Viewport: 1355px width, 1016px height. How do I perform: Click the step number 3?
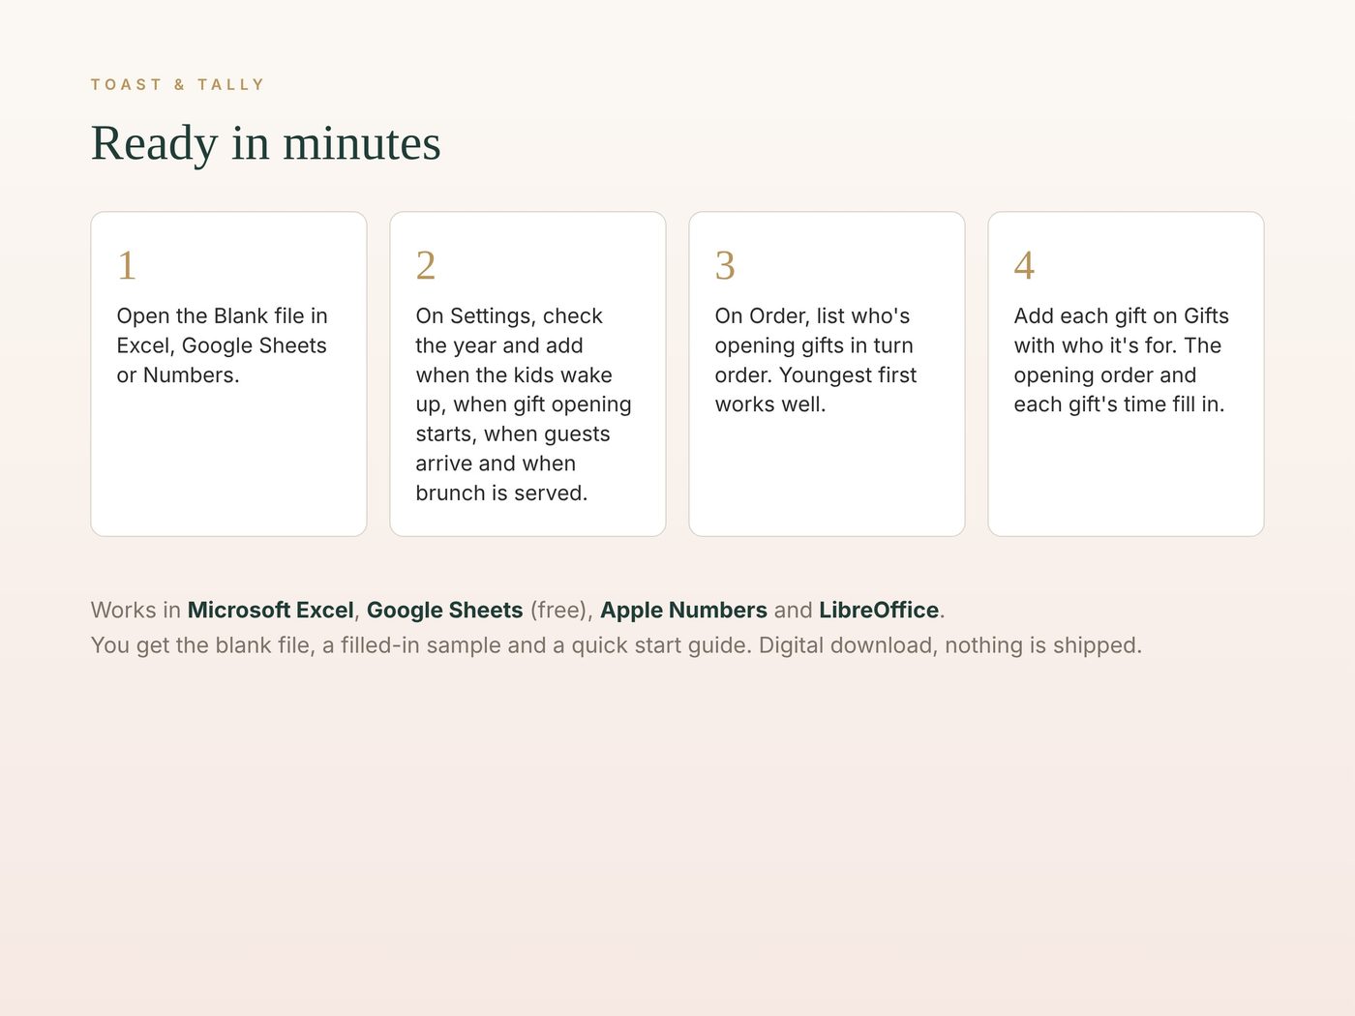[x=725, y=265]
